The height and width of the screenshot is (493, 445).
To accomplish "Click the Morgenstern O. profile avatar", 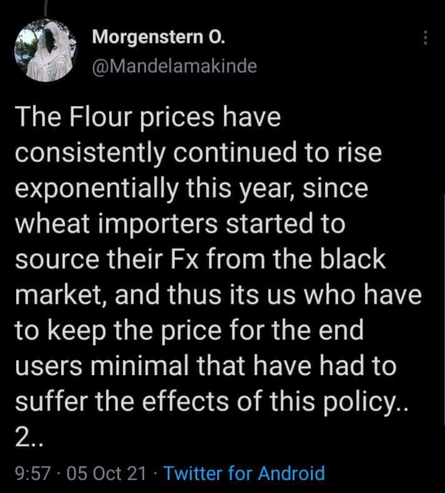I will coord(46,51).
